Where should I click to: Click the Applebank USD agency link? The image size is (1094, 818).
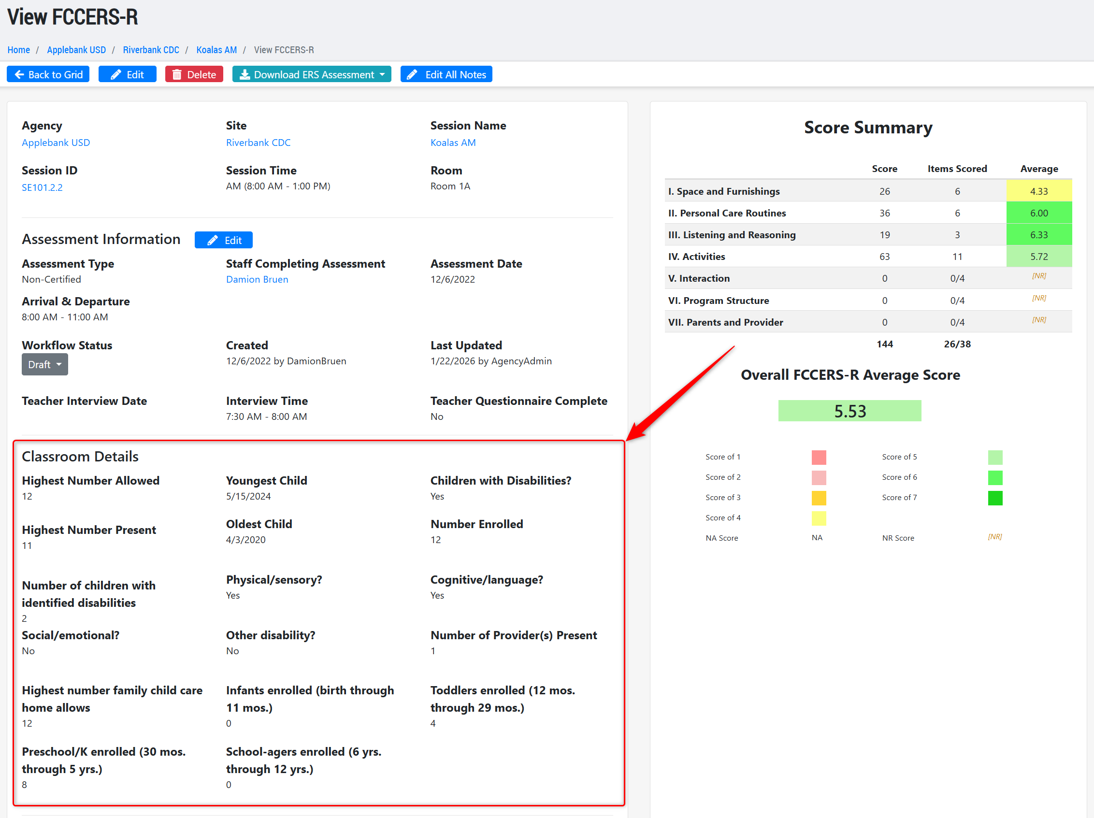[56, 143]
